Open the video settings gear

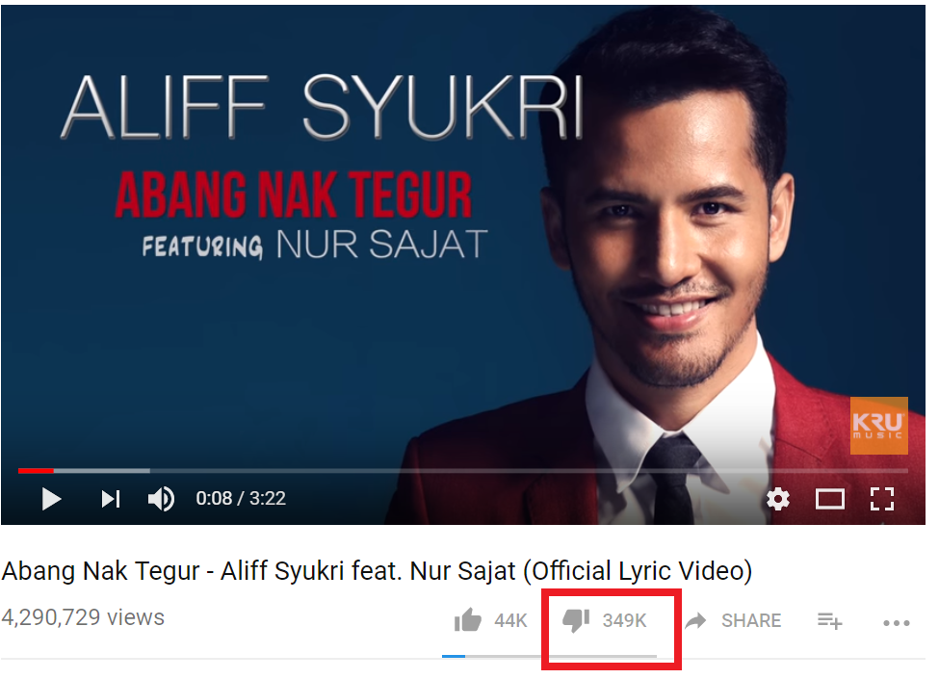[x=778, y=499]
